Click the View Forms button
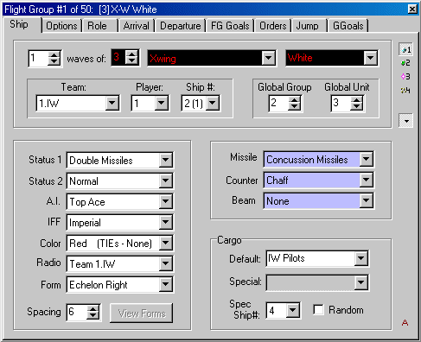This screenshot has width=421, height=342. coord(142,313)
